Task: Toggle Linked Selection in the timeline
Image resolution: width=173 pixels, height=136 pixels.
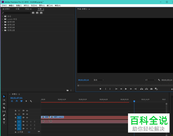Action: [x=21, y=101]
